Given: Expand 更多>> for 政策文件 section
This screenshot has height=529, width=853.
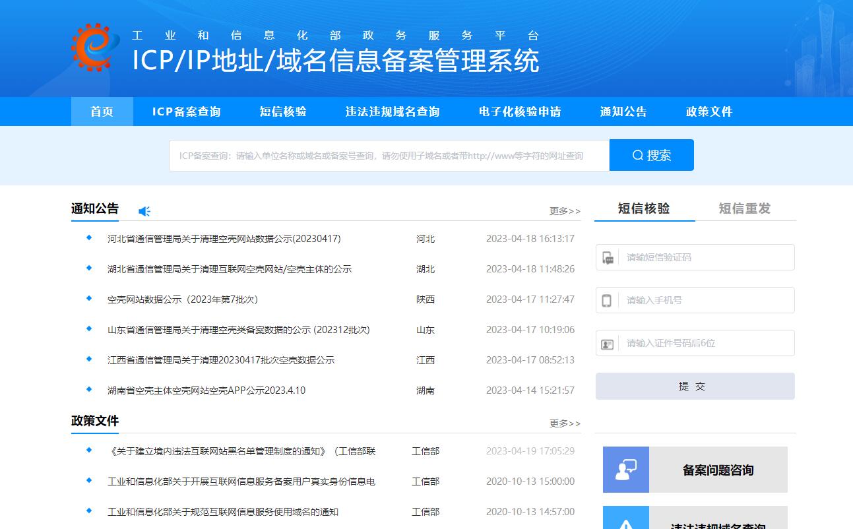Looking at the screenshot, I should pyautogui.click(x=565, y=423).
